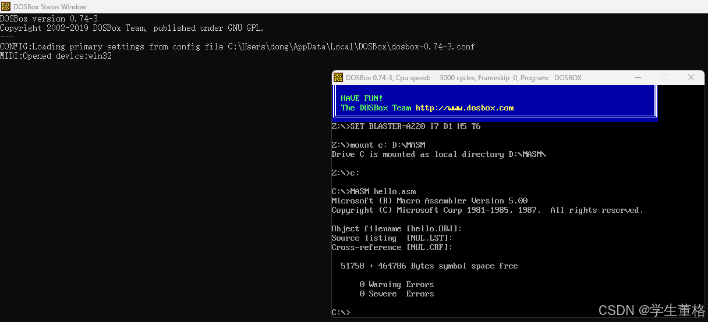Click the DOSBox 0.74-3 window title icon
Screen dimensions: 708x322
tap(338, 77)
